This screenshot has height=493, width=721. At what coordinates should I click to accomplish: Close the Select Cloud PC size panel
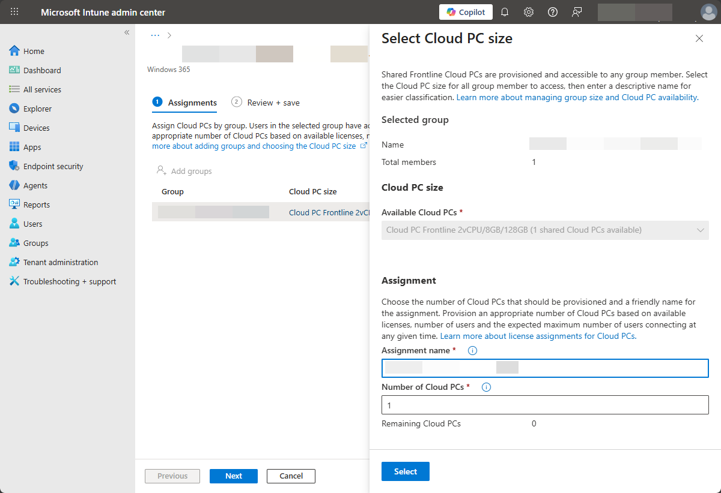point(699,38)
